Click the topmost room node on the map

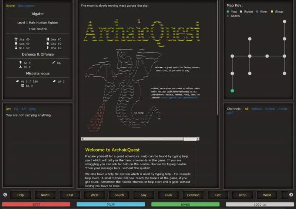tap(284, 21)
